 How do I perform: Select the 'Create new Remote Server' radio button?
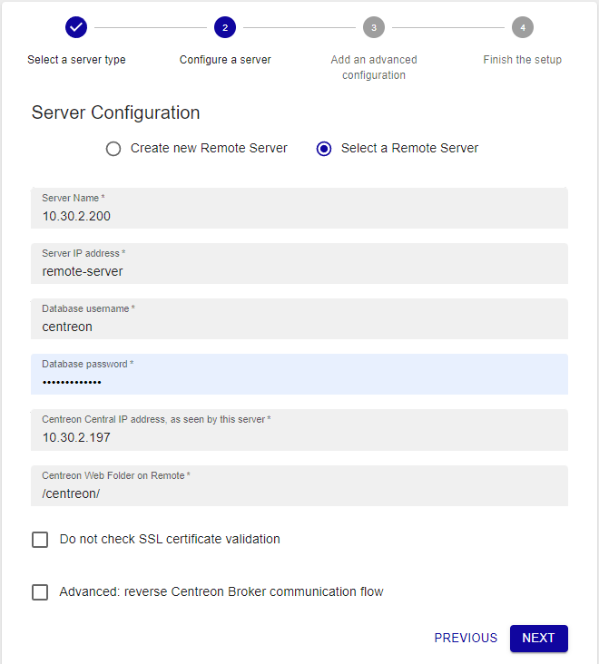click(113, 149)
